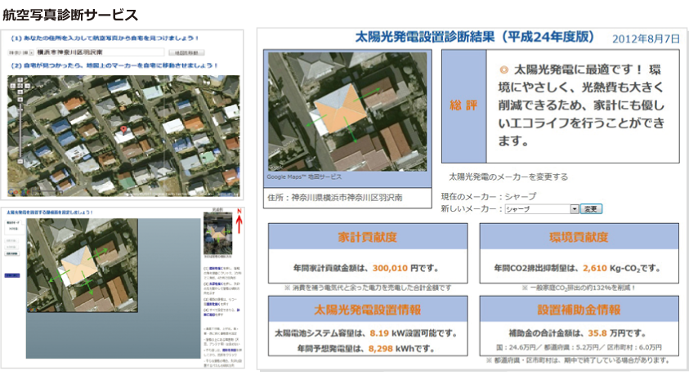The width and height of the screenshot is (689, 380).
Task: Click the small roof preview thumbnail beside north arrow
Action: [217, 233]
